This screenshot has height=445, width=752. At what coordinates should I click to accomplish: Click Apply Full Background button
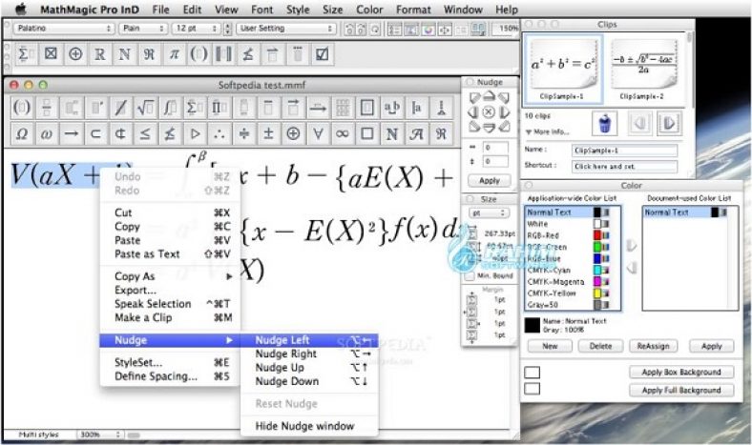pyautogui.click(x=681, y=391)
